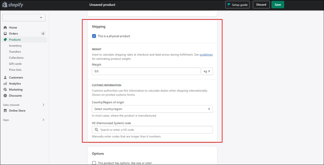Screen dimensions: 324x165
Task: Change the weight unit kg dropdown
Action: [207, 71]
